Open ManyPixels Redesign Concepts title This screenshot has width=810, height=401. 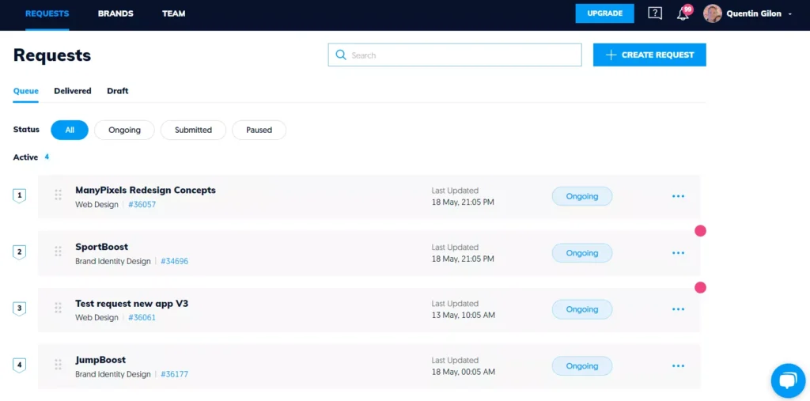tap(146, 190)
